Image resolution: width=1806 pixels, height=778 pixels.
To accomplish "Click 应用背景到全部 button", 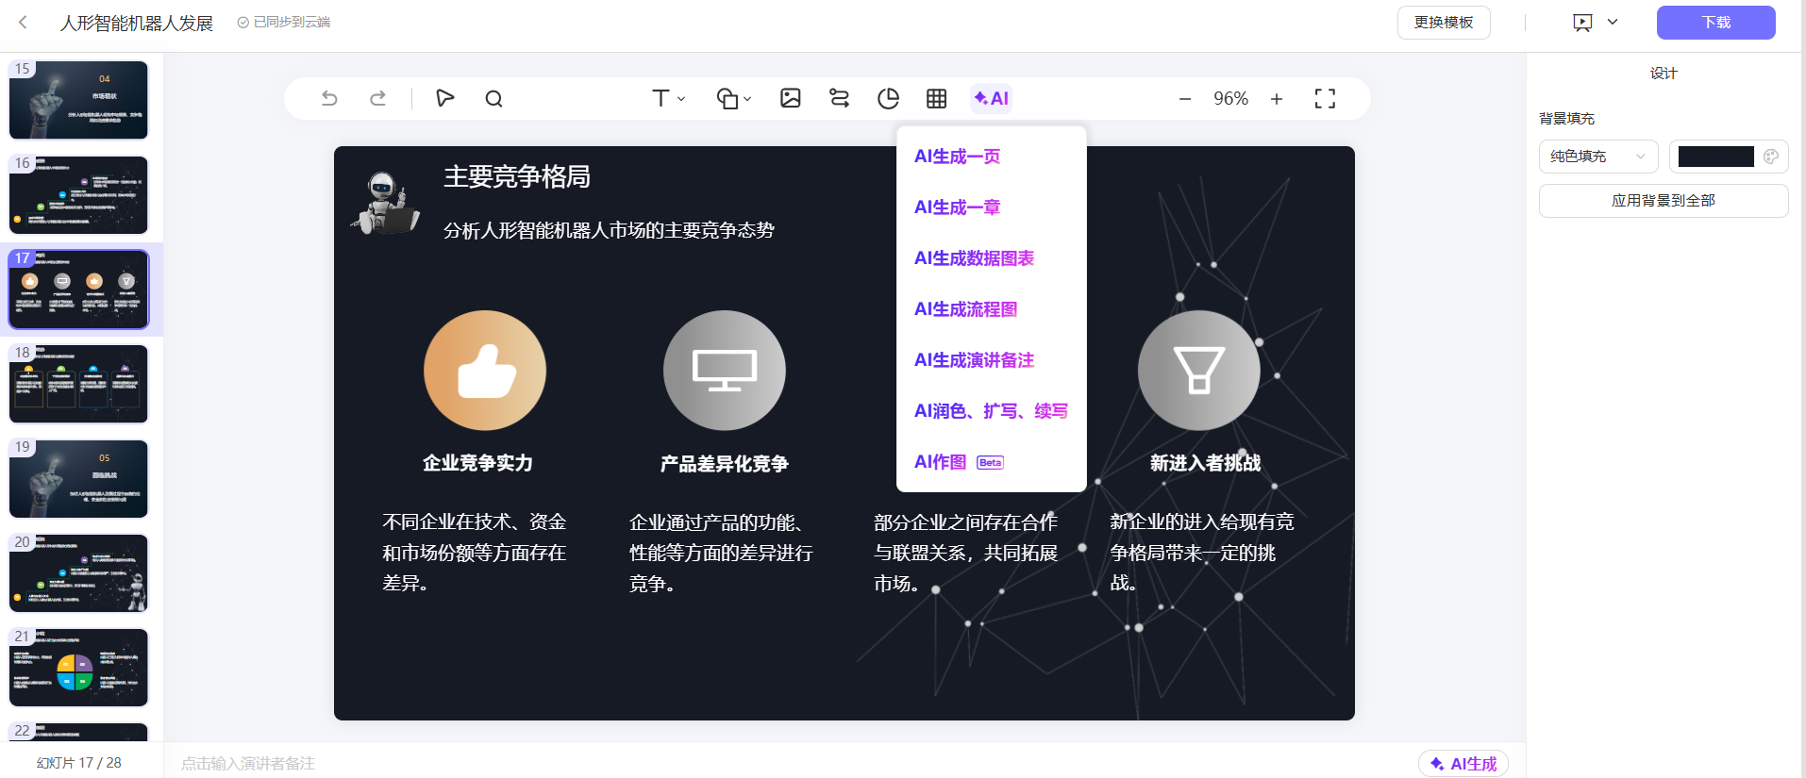I will pyautogui.click(x=1664, y=201).
